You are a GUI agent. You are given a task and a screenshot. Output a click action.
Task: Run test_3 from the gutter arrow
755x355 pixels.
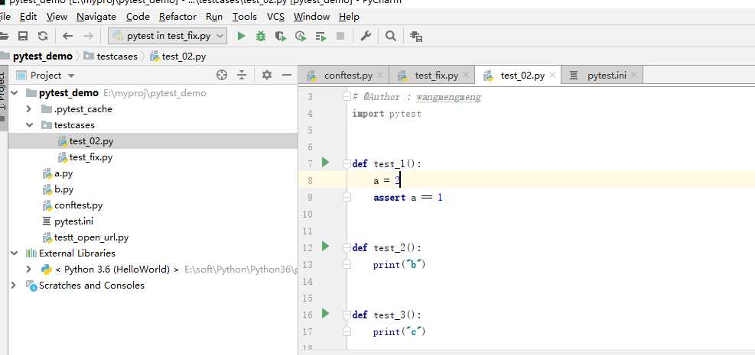[326, 314]
